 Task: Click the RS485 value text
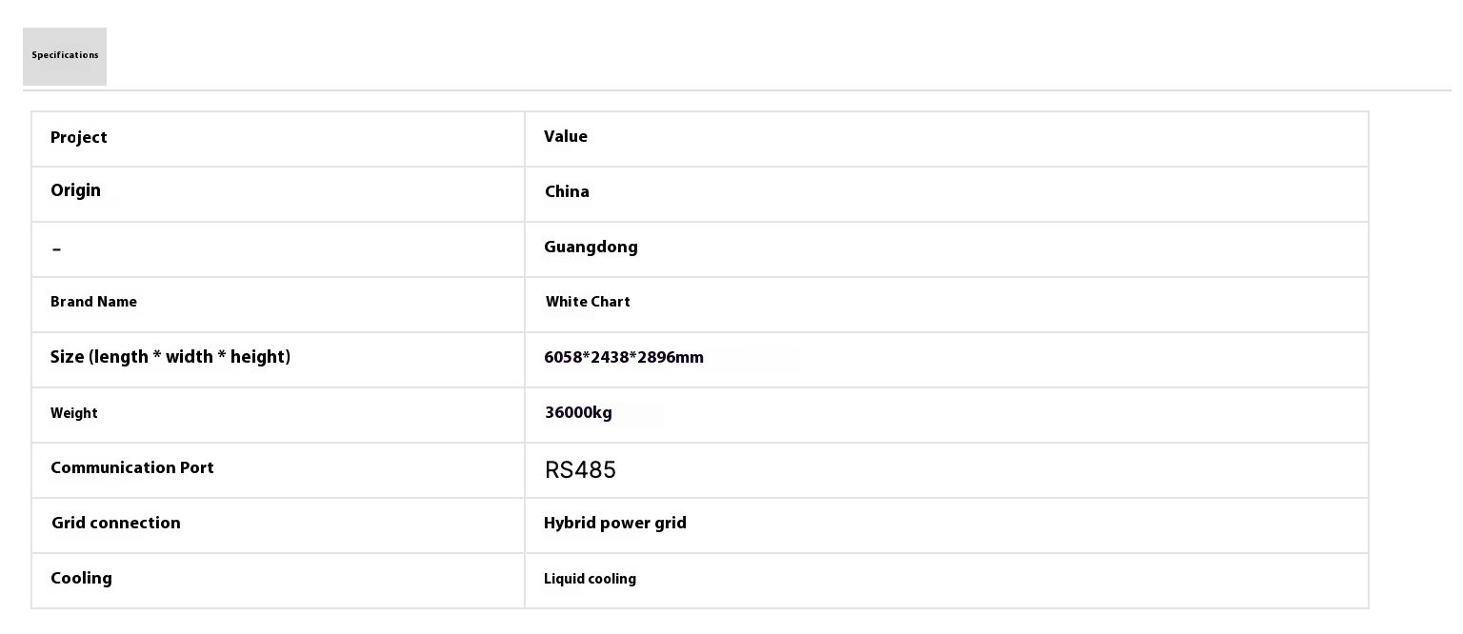point(580,470)
